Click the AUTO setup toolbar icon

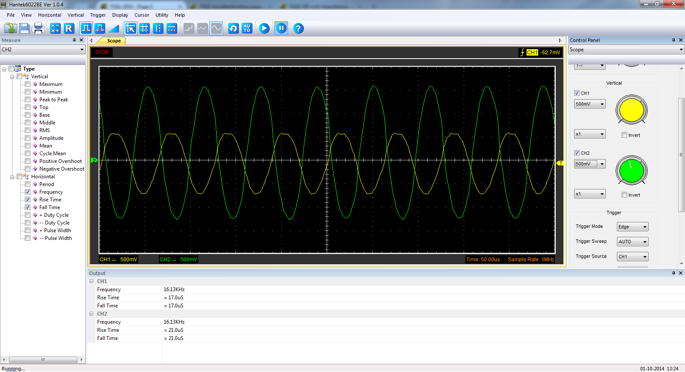pos(247,29)
